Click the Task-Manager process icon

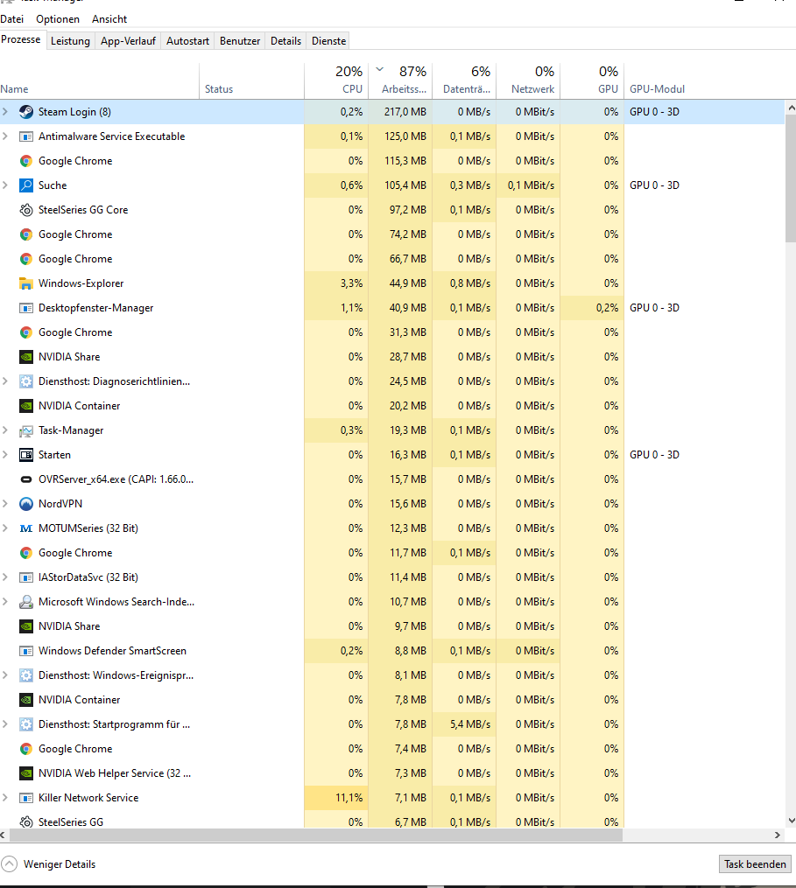click(x=26, y=430)
